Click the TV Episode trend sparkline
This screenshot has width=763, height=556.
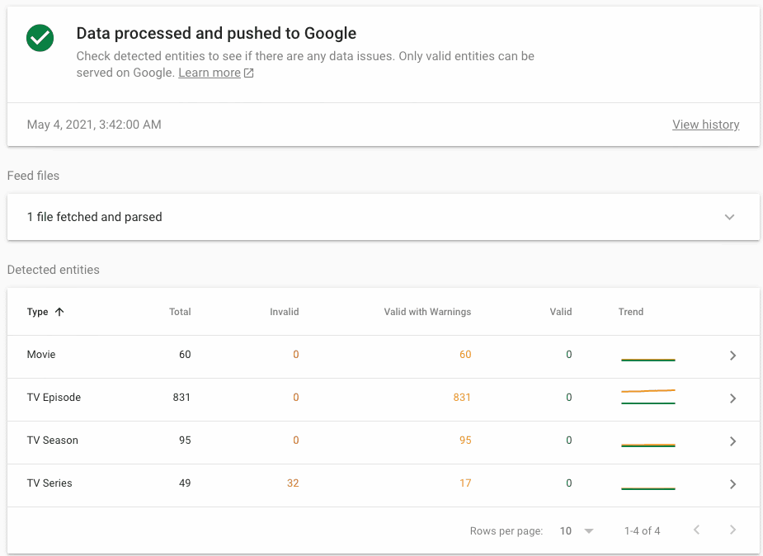click(648, 397)
